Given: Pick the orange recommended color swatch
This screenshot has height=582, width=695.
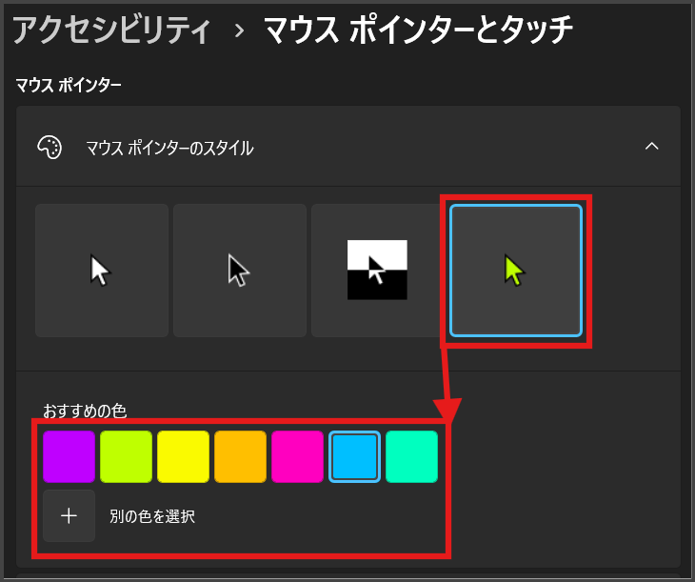Looking at the screenshot, I should (240, 457).
